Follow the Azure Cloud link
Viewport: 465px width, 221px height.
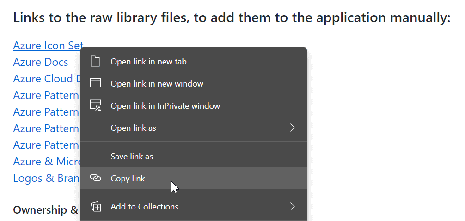[47, 79]
